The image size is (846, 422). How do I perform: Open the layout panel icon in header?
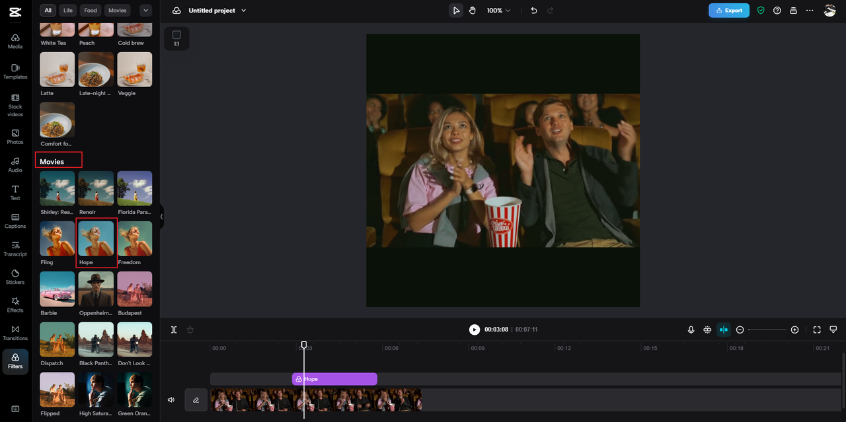pos(794,11)
